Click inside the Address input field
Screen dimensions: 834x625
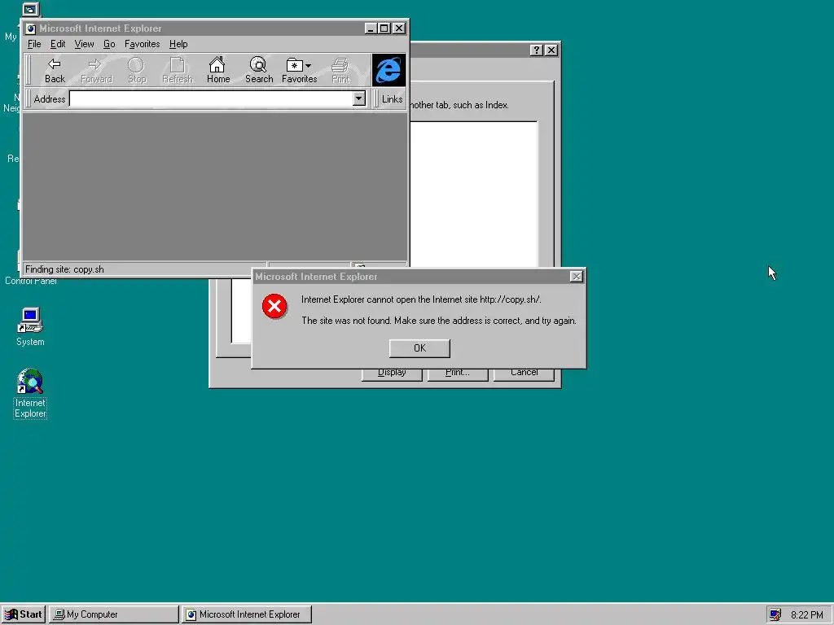(x=212, y=98)
